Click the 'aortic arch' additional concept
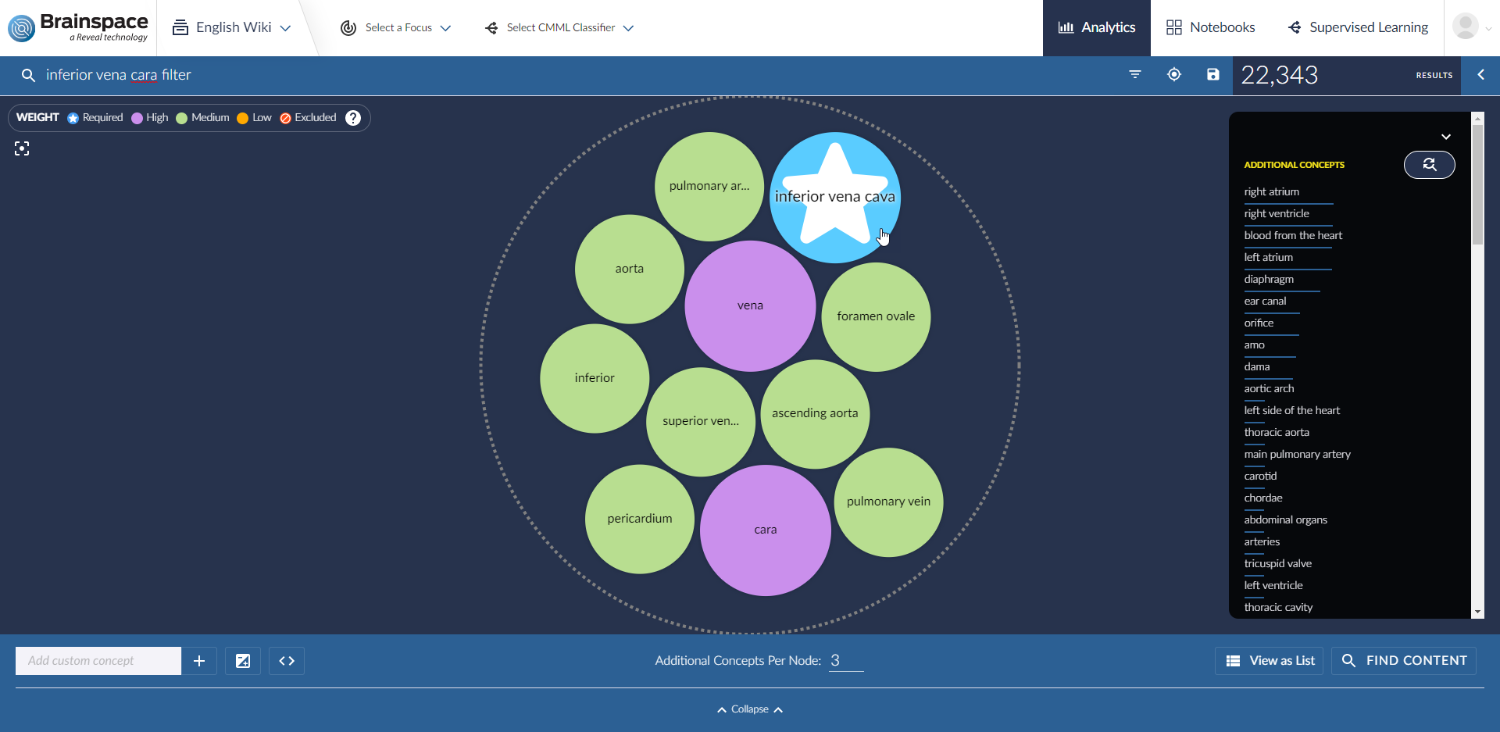The image size is (1500, 732). pos(1269,389)
